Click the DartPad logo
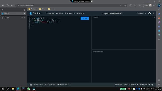Image resolution: width=162 pixels, height=91 pixels. 35,13
